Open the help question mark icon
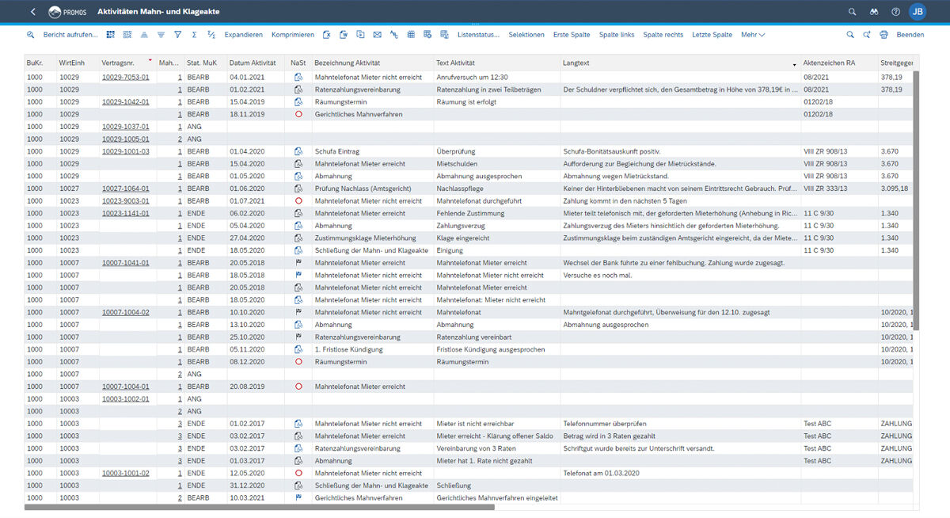Screen dimensions: 950x518 point(895,12)
